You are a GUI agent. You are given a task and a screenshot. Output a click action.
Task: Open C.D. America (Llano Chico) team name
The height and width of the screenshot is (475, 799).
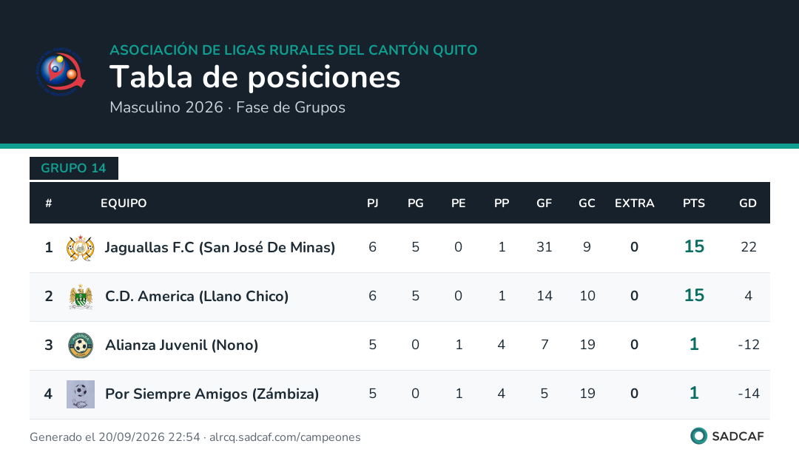point(197,297)
